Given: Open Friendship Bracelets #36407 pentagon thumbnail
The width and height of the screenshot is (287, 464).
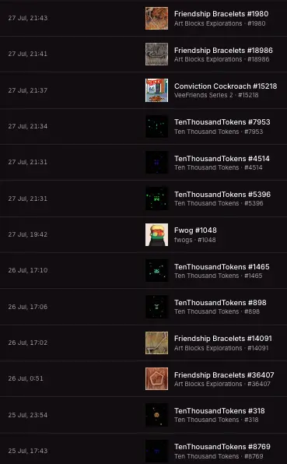Looking at the screenshot, I should click(156, 379).
